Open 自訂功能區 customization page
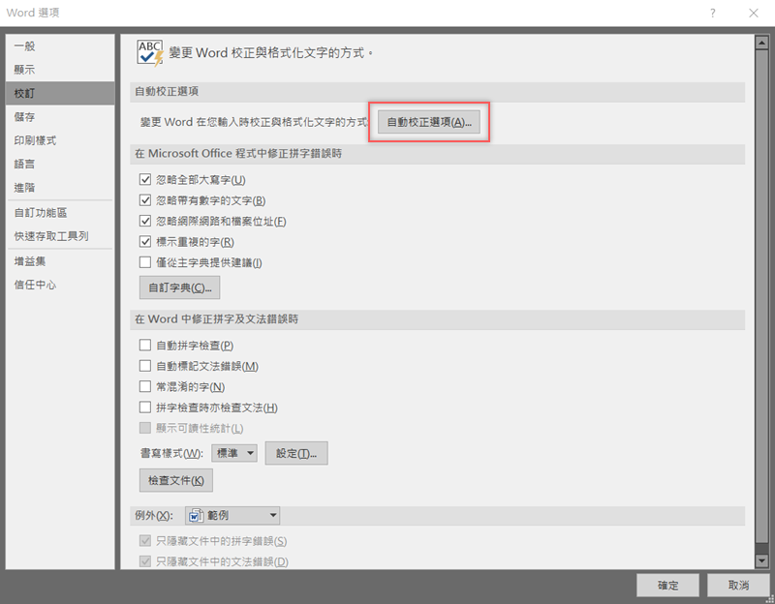The image size is (775, 604). coord(60,213)
